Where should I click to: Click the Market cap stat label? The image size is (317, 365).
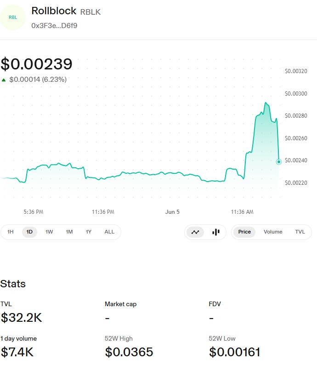click(120, 304)
